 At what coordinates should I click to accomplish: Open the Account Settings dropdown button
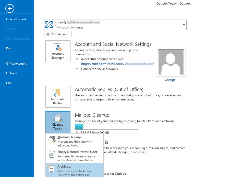(58, 51)
